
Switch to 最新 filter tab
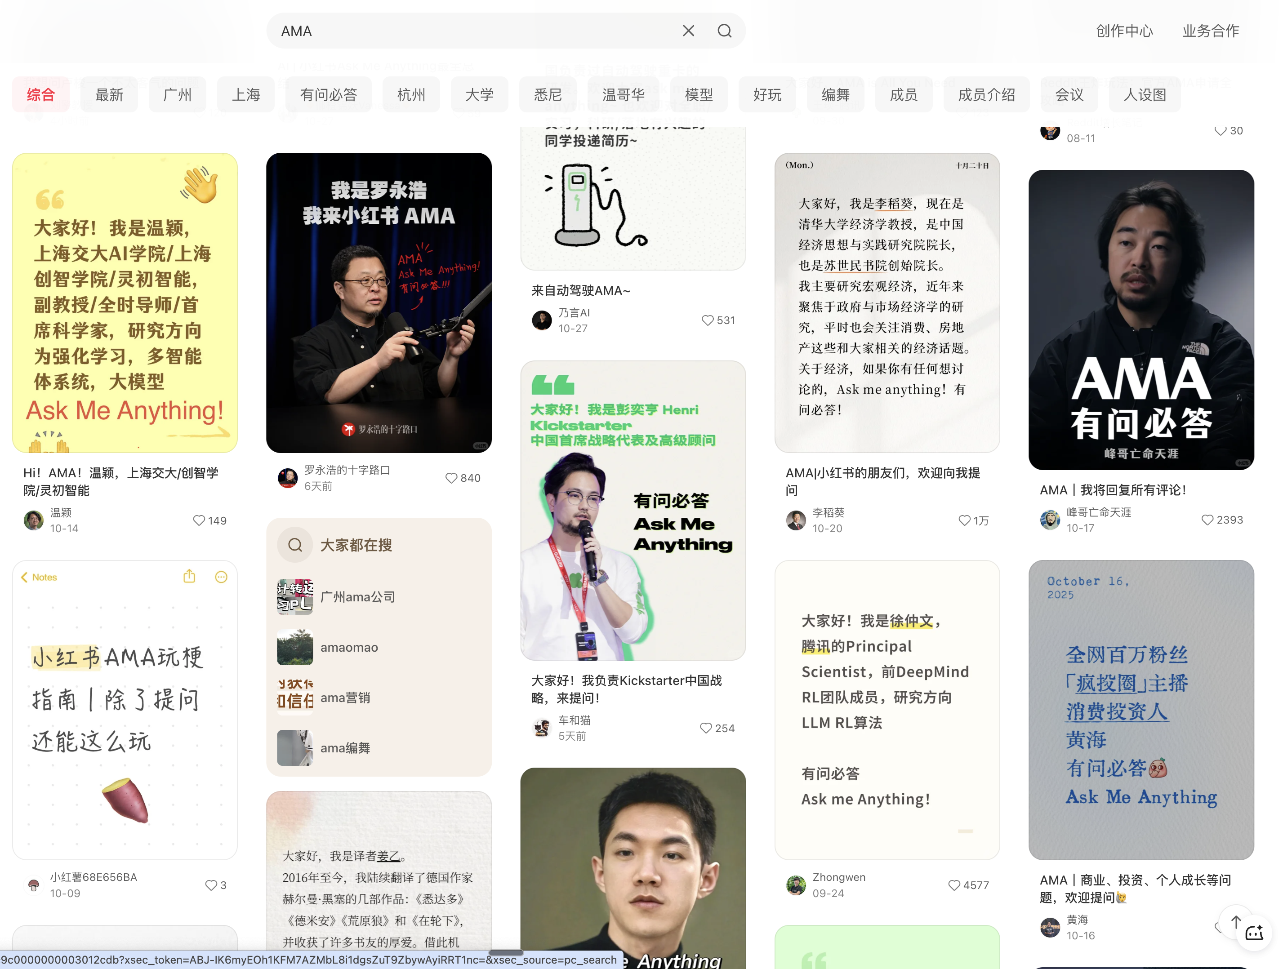pos(109,94)
